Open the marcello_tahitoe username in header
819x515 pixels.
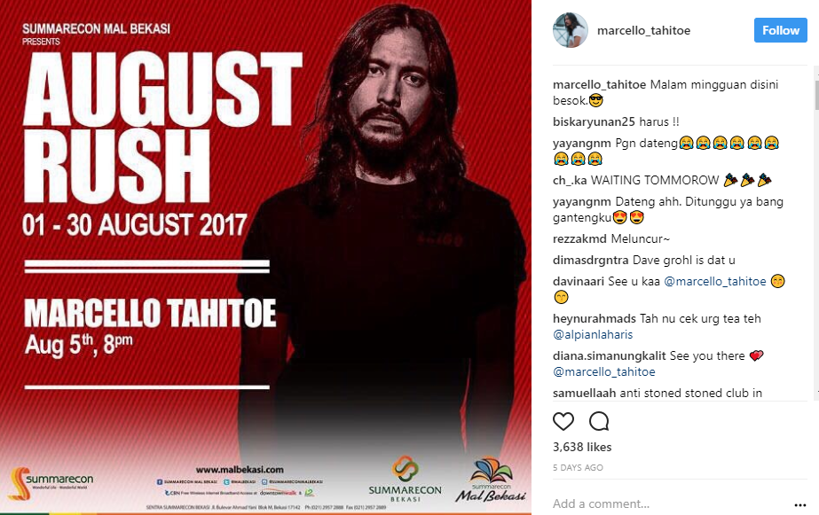[643, 31]
